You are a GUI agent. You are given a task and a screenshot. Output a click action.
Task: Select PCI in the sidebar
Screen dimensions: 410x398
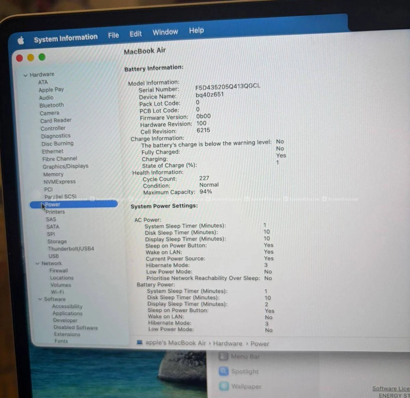[x=48, y=189]
